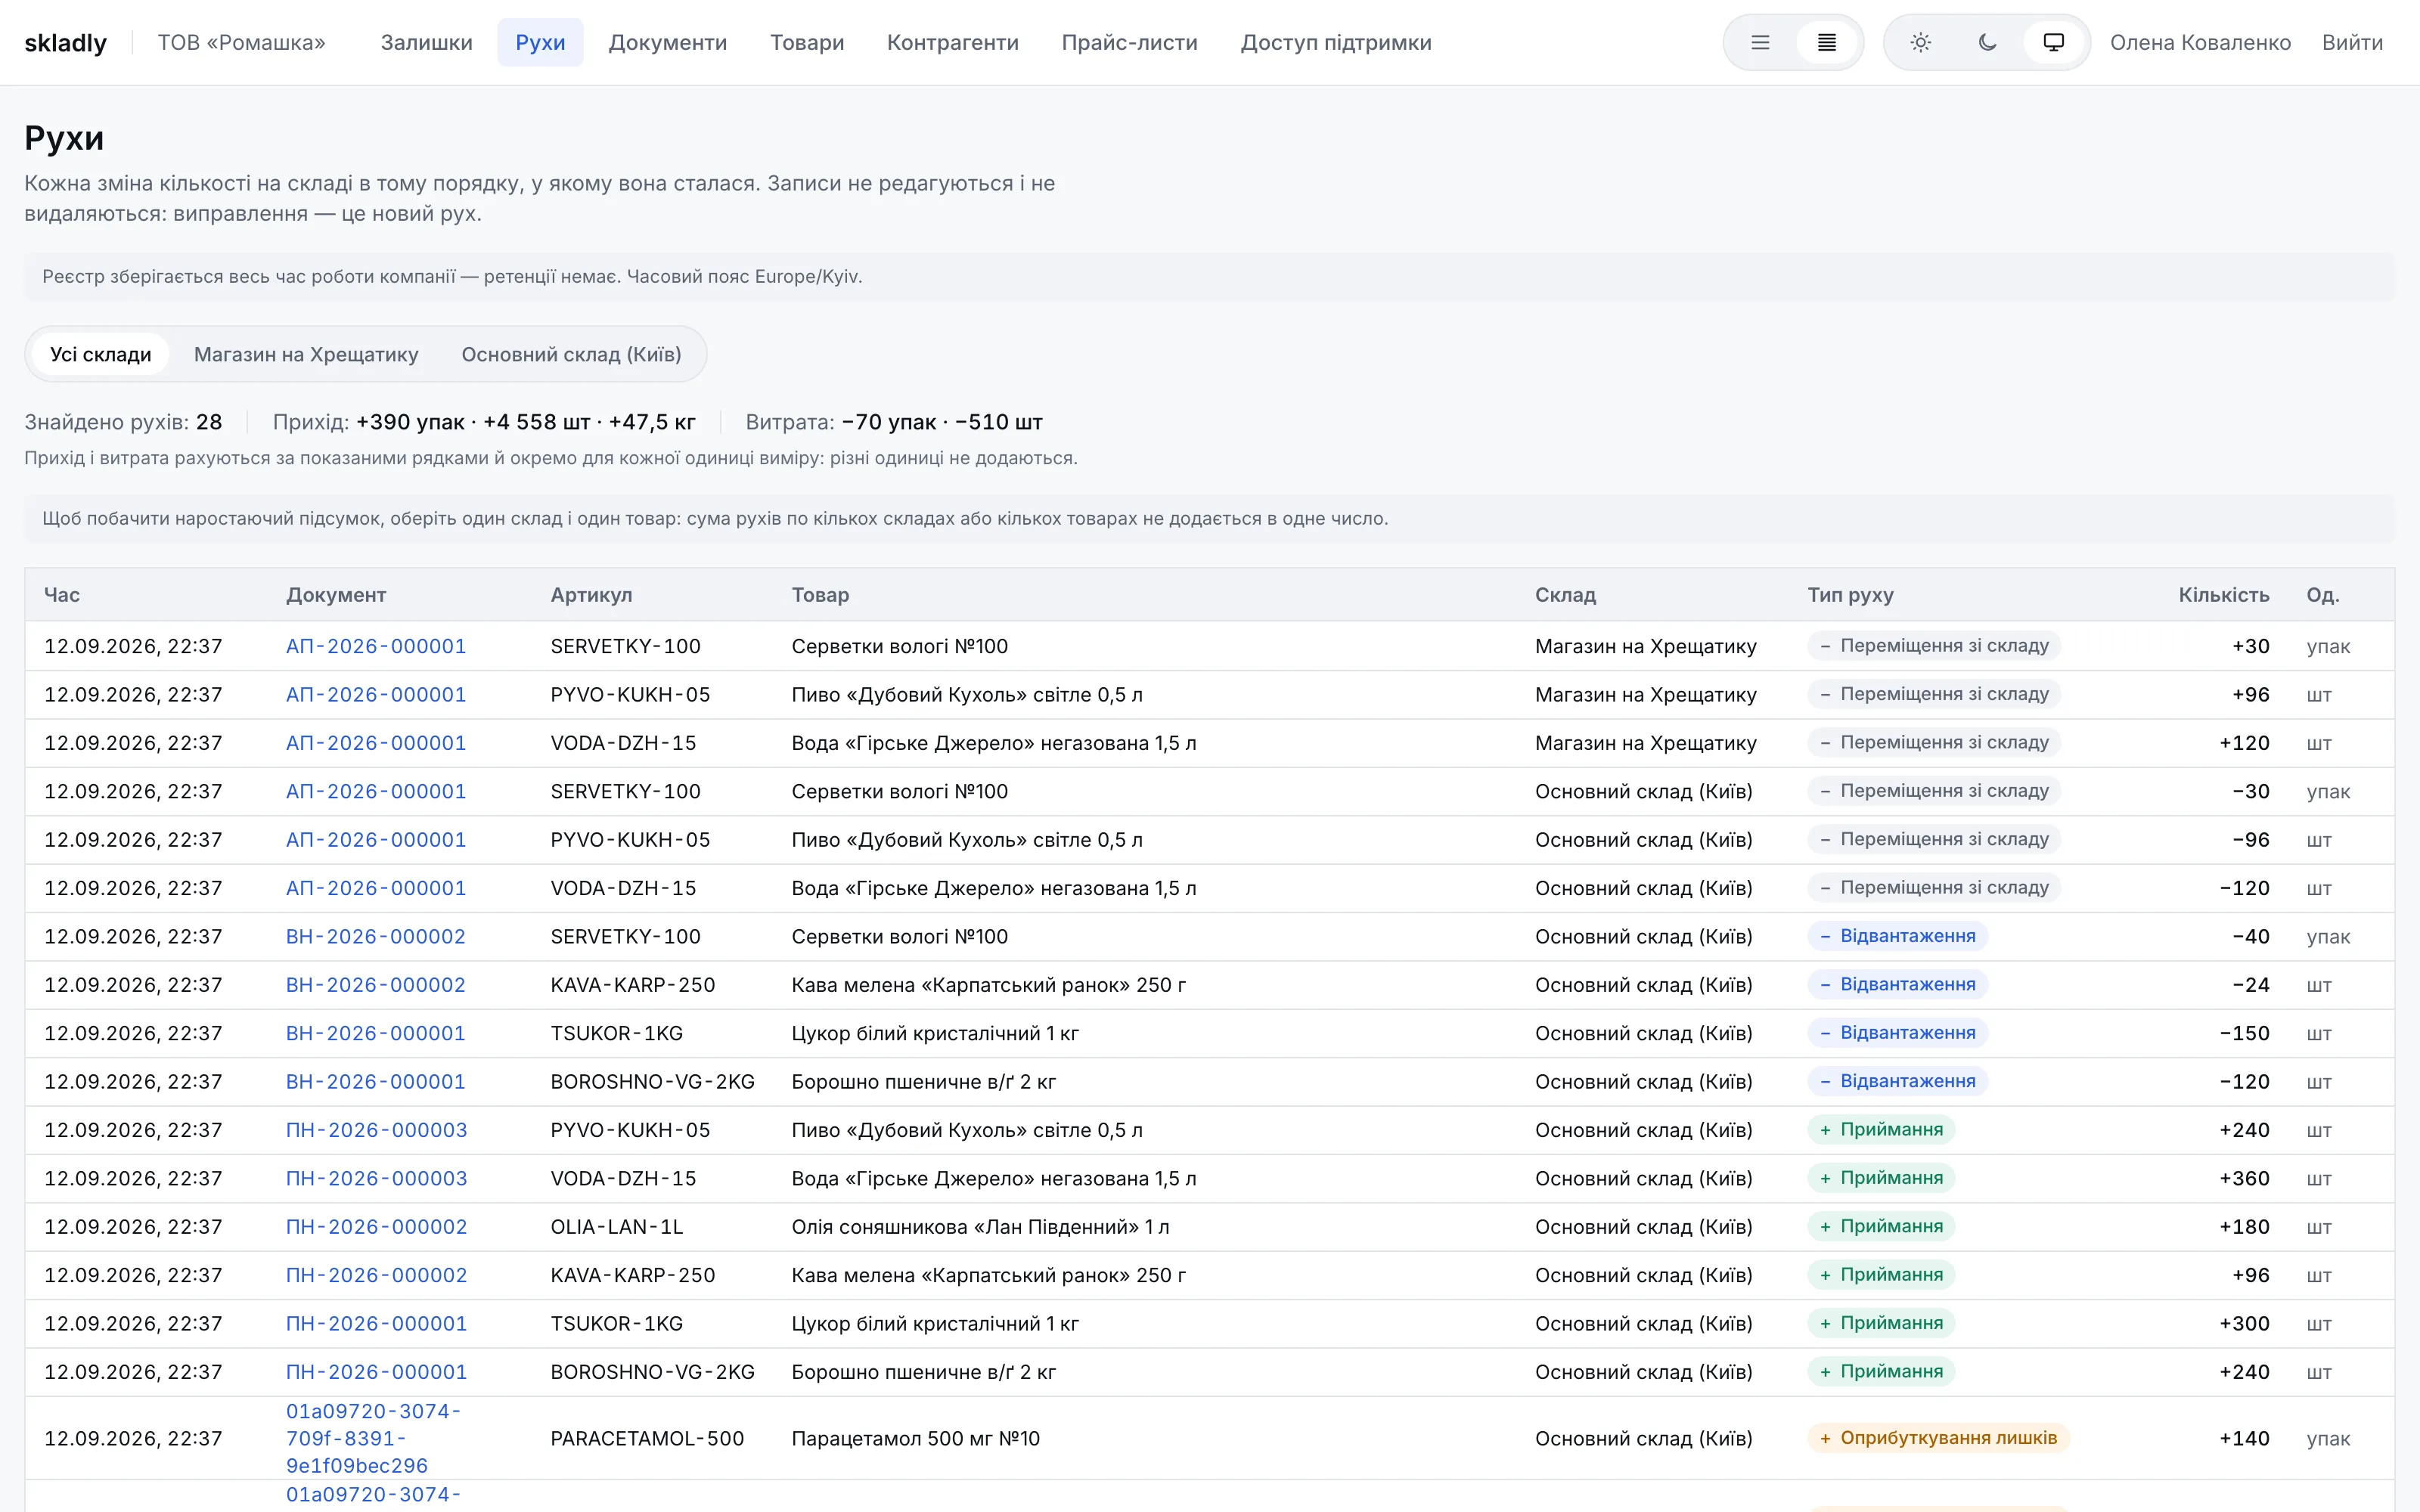
Task: Click the OLIA-LAN-1L article cell
Action: tap(617, 1227)
